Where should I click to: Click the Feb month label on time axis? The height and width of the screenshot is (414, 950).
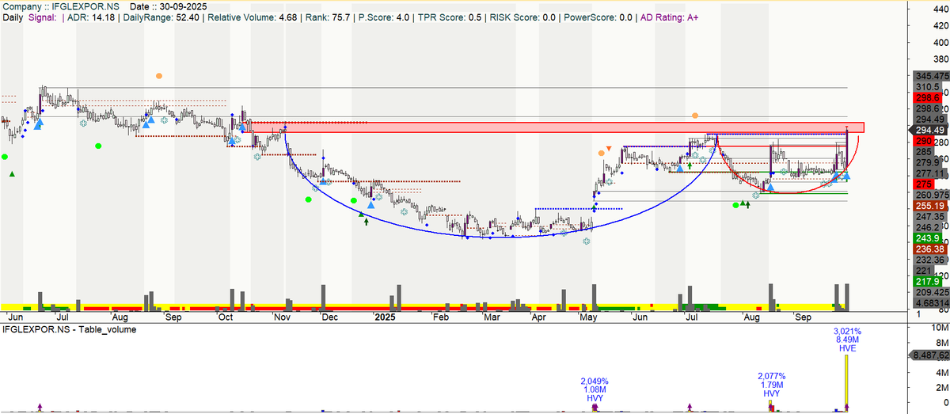pyautogui.click(x=440, y=317)
